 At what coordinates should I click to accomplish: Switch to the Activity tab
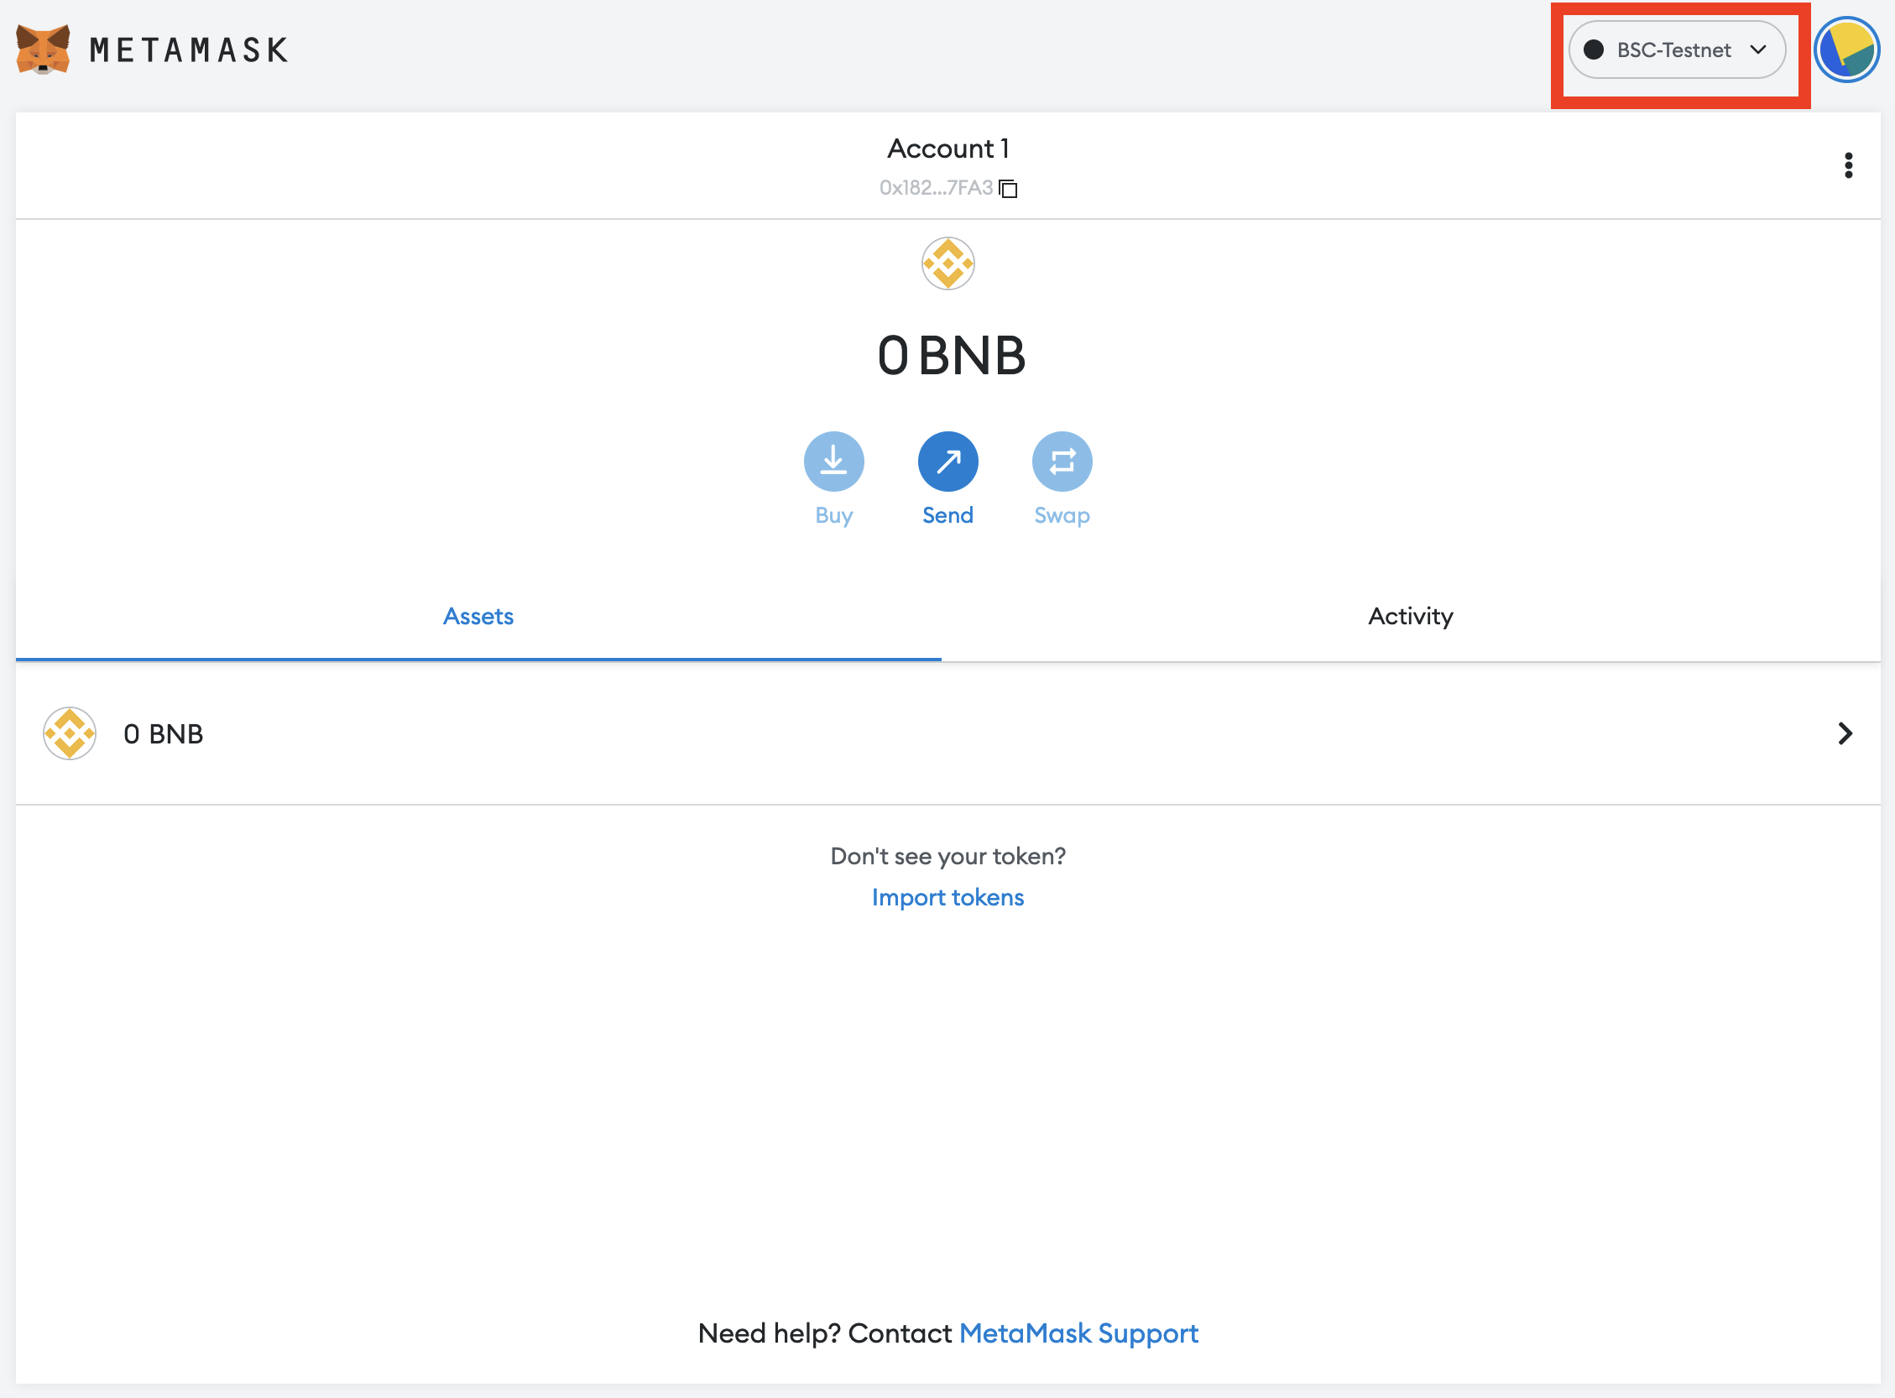tap(1410, 617)
